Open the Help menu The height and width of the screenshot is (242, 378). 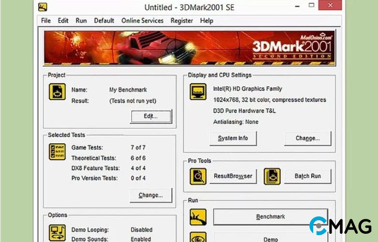pos(206,21)
